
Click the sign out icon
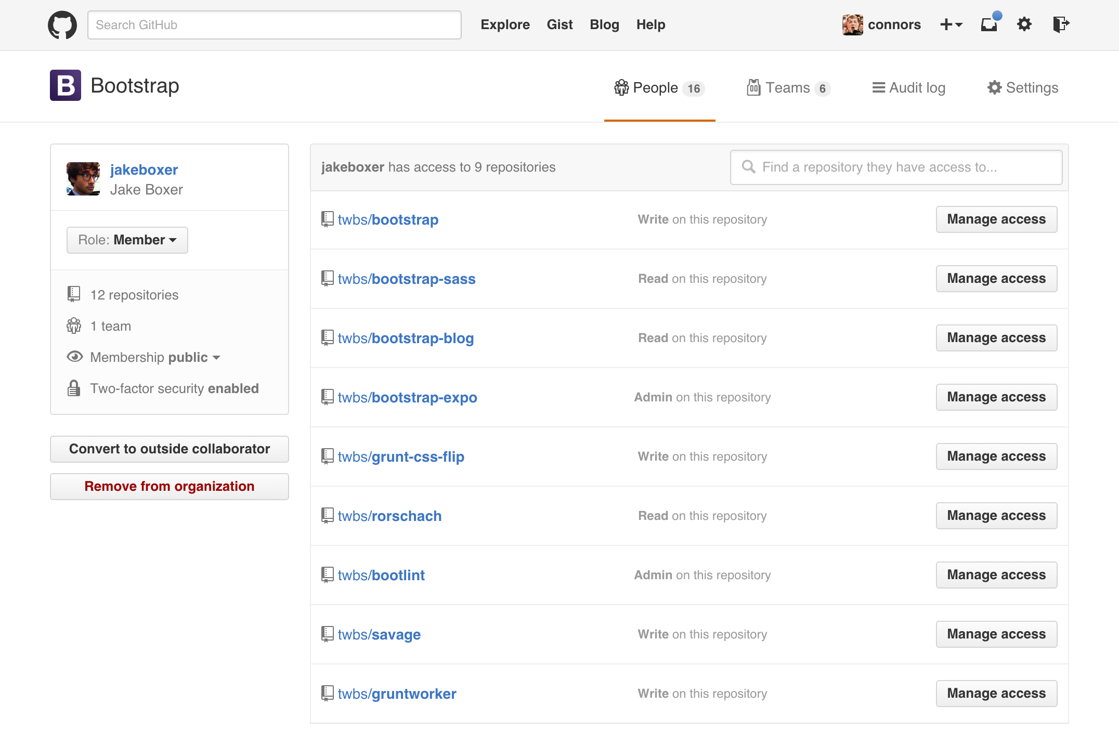[1061, 24]
